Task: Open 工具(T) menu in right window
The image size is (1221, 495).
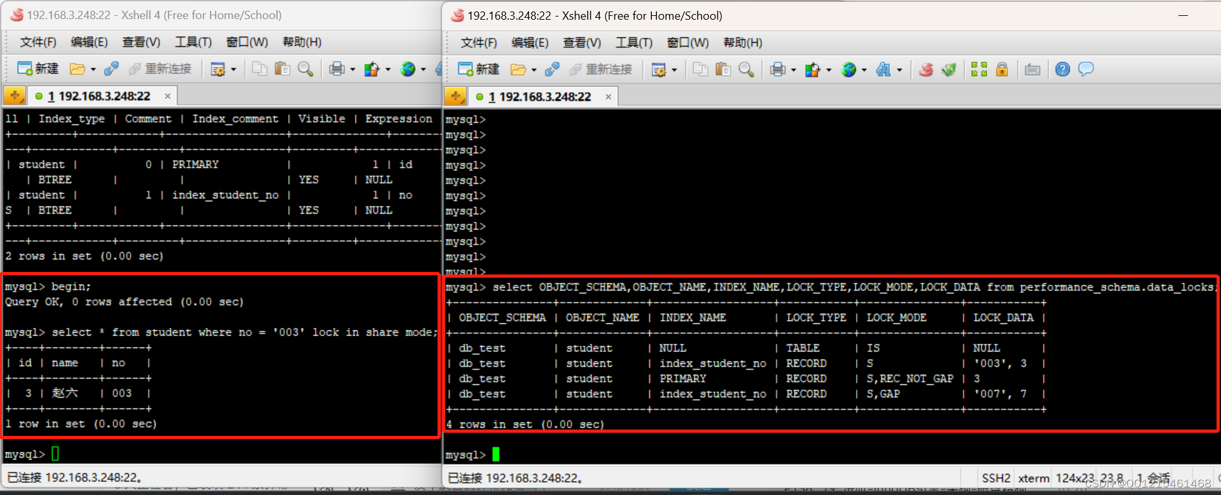Action: 634,43
